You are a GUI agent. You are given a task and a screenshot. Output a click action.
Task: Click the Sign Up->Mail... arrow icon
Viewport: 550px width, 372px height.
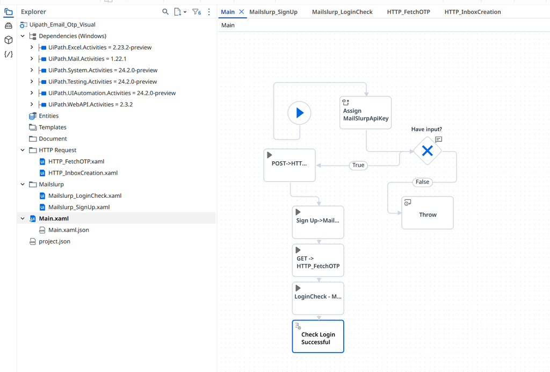[298, 212]
